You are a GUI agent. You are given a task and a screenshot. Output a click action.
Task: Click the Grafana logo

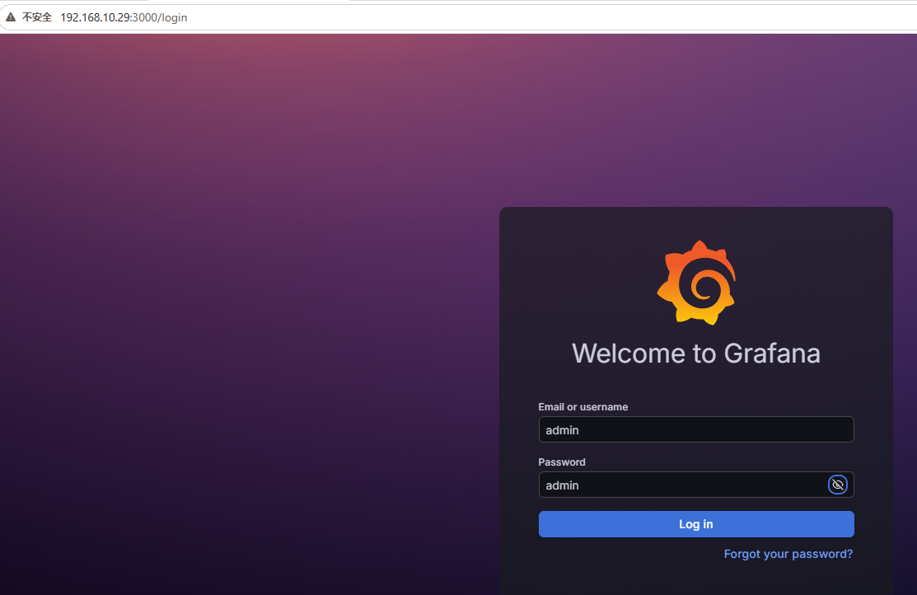[696, 283]
